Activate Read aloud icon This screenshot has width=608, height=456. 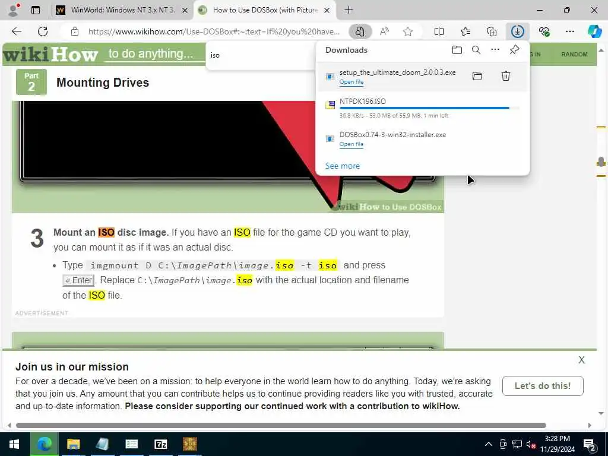point(384,31)
